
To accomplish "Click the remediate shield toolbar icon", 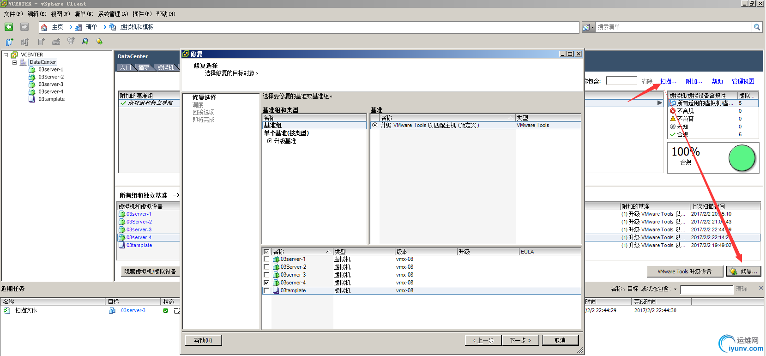I will [x=99, y=42].
